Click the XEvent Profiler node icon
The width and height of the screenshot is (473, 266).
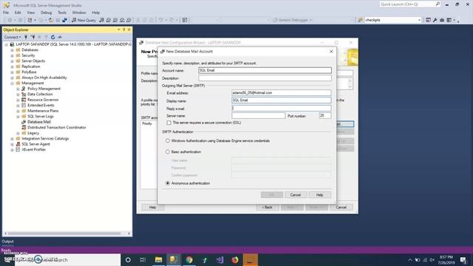(x=18, y=149)
